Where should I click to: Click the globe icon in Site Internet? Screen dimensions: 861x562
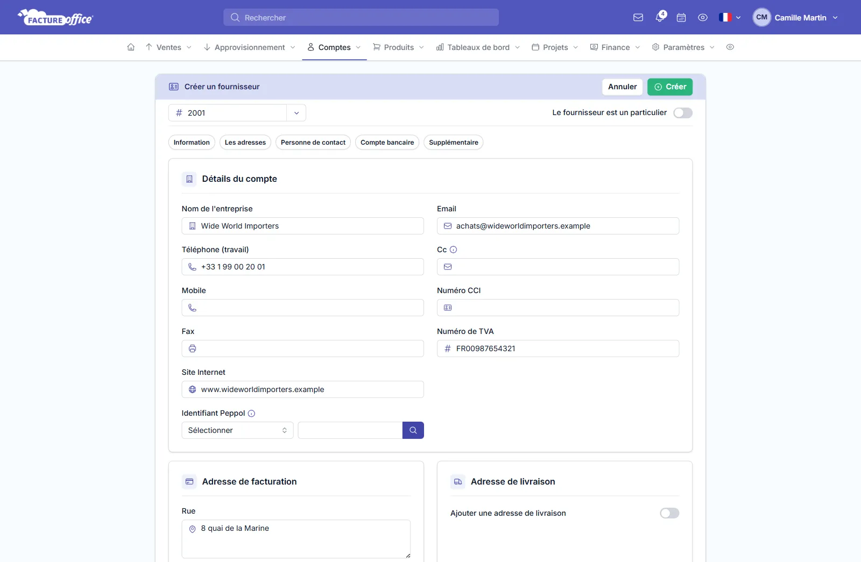192,389
